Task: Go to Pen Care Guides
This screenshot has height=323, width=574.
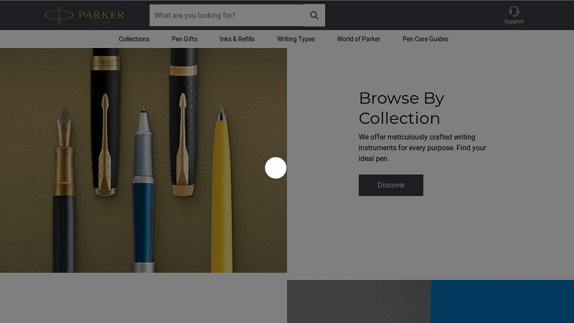Action: point(425,39)
